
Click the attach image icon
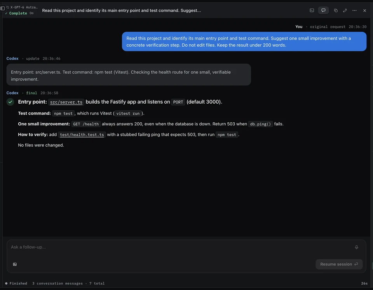coord(15,264)
